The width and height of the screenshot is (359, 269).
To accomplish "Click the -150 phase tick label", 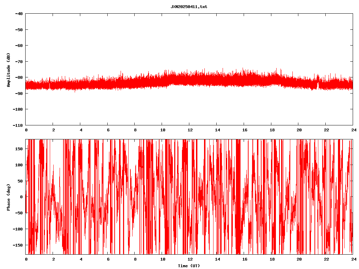I will (x=18, y=245).
